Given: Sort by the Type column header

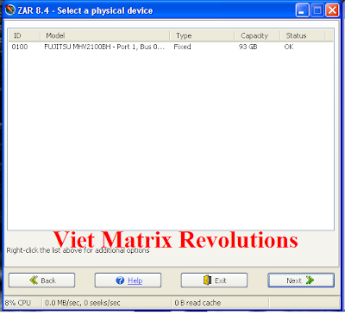Looking at the screenshot, I should click(202, 35).
